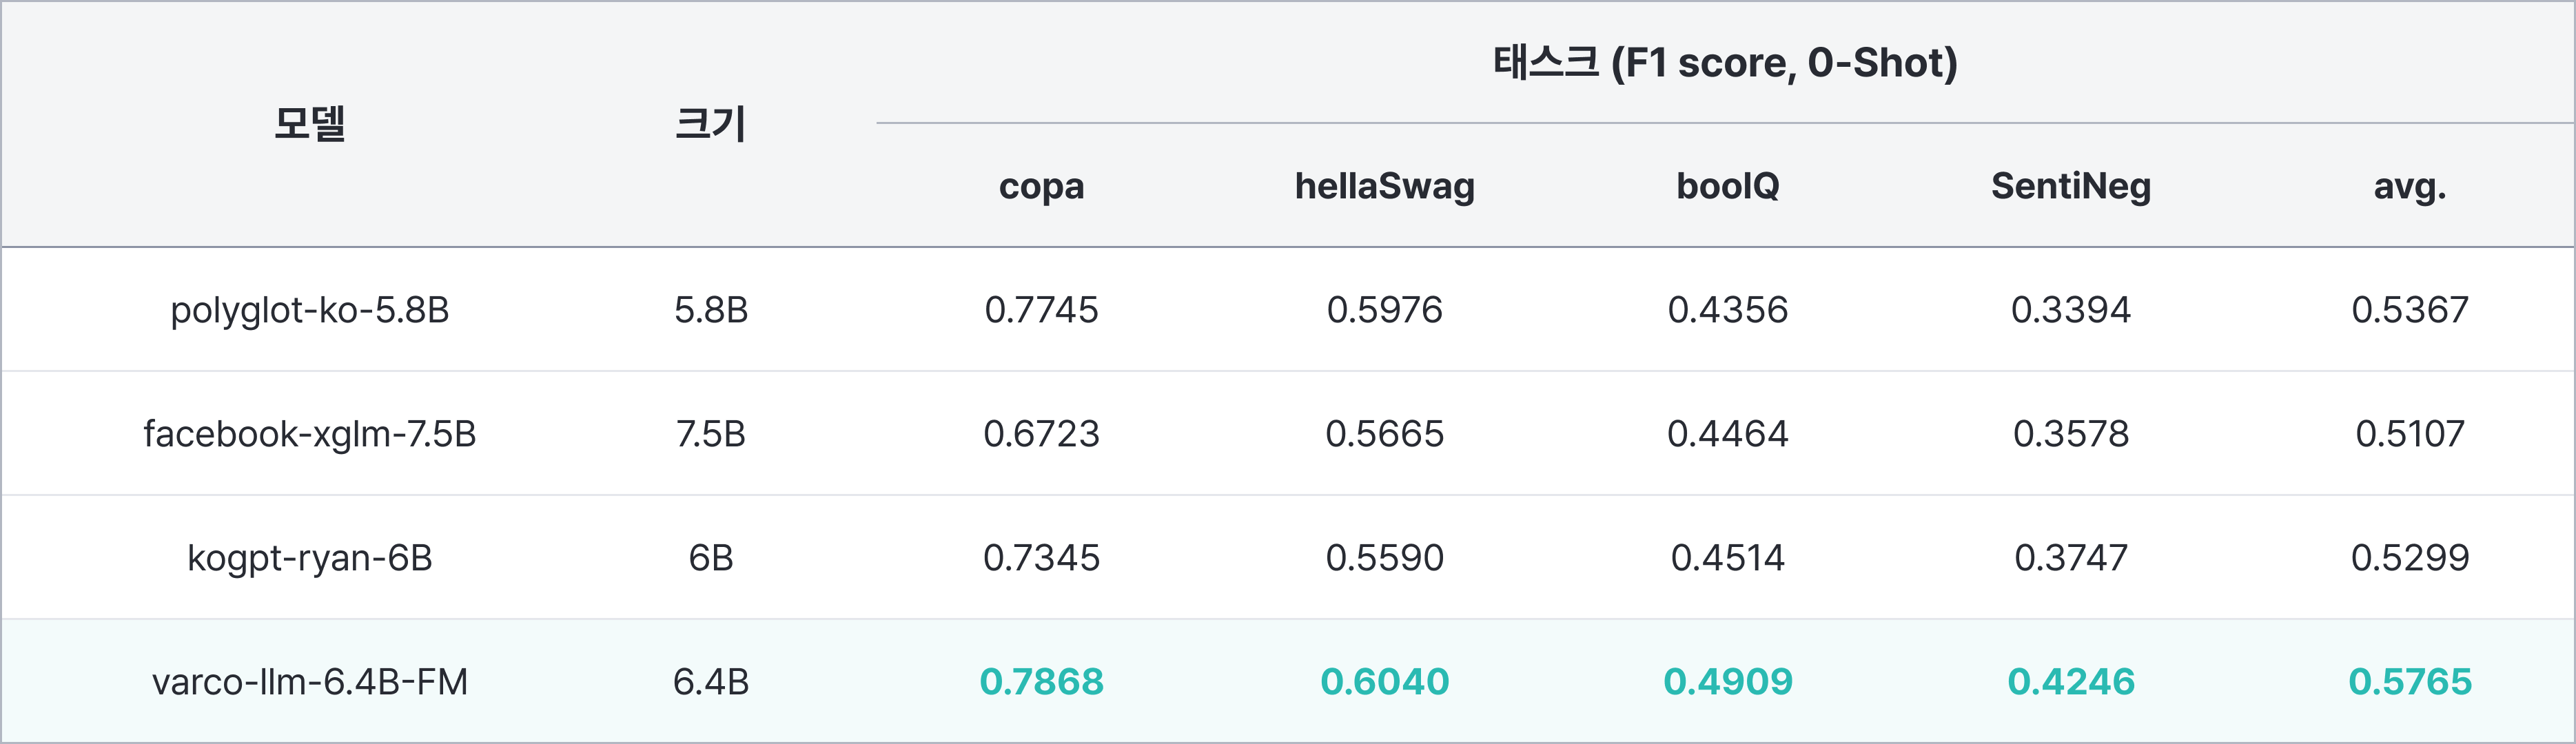Click the boolQ column header
Screen dimensions: 2576x744
1727,186
